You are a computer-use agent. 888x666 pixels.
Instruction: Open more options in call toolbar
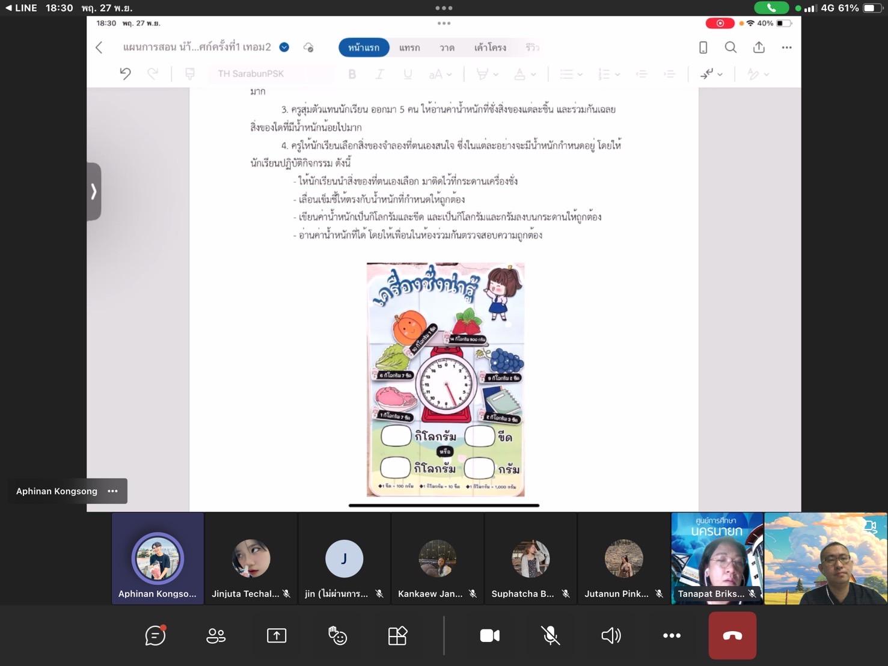click(x=672, y=635)
